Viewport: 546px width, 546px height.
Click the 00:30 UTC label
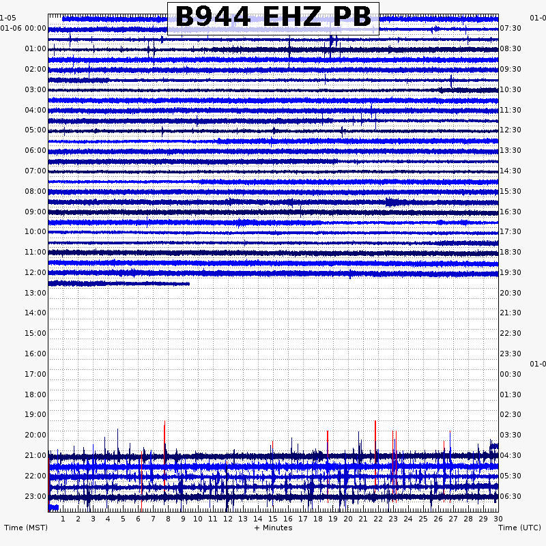pyautogui.click(x=511, y=374)
